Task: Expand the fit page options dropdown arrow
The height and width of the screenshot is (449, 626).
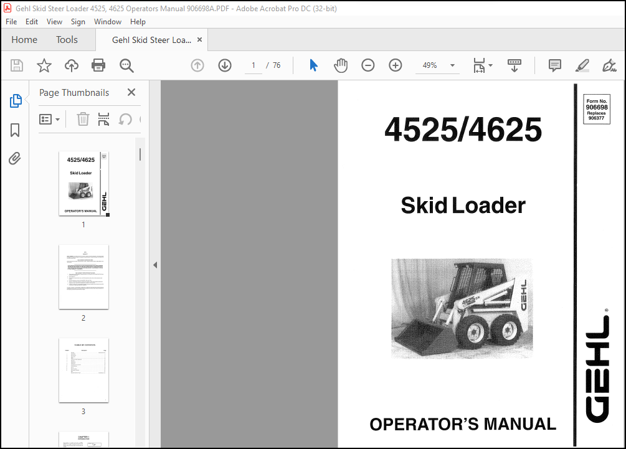Action: click(x=490, y=65)
